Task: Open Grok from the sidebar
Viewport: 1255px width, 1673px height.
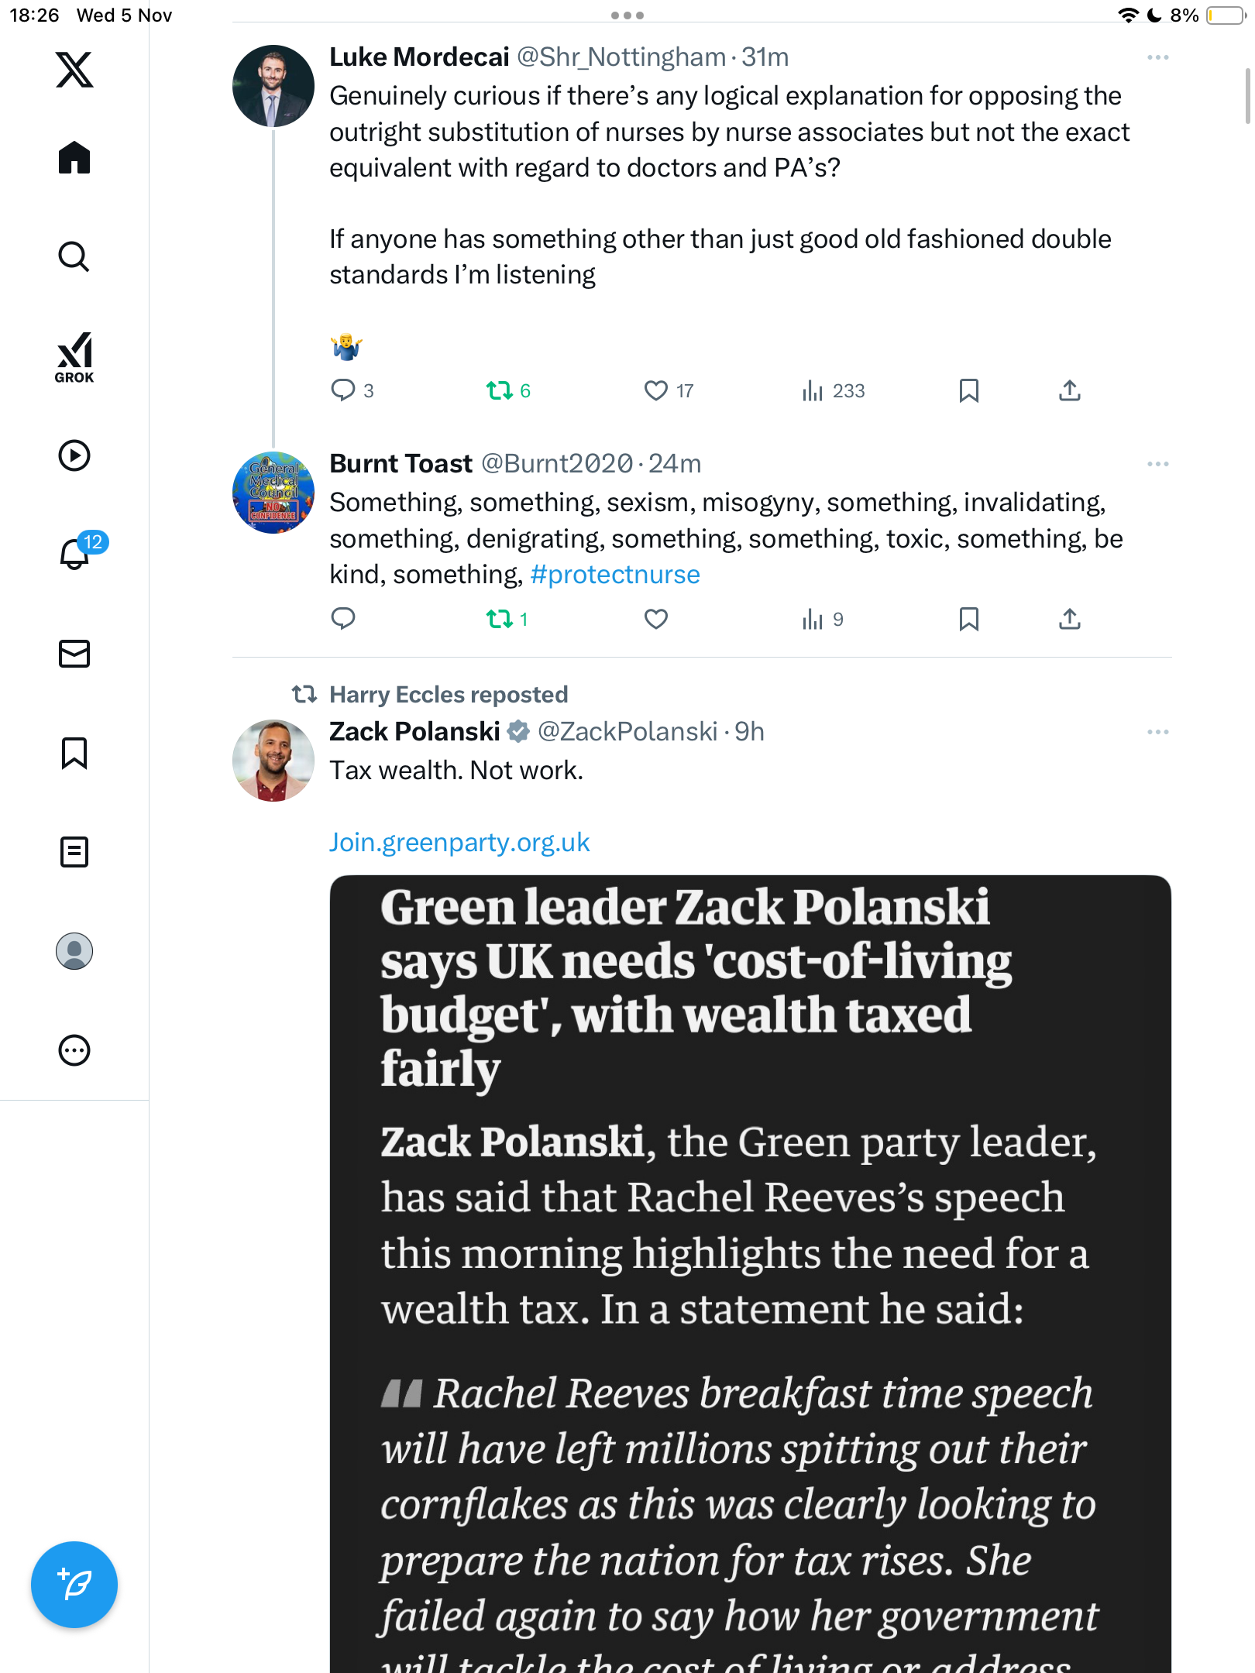Action: tap(74, 357)
